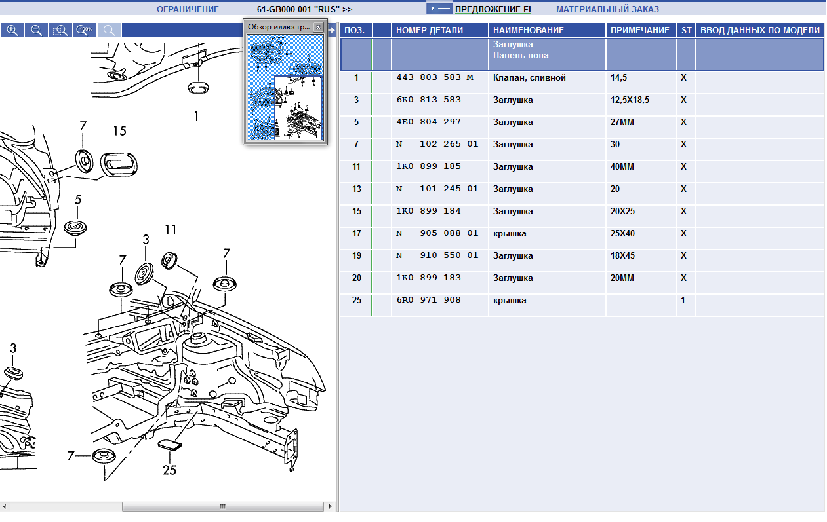Image resolution: width=827 pixels, height=522 pixels.
Task: Click the note 18X45
Action: pyautogui.click(x=623, y=255)
